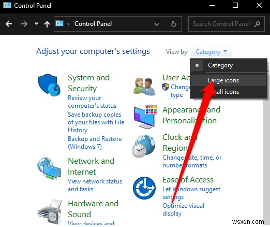270x227 pixels.
Task: Choose Small icons view
Action: [x=229, y=92]
